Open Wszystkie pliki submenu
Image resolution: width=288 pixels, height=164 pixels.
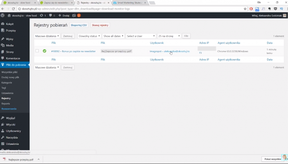click(x=9, y=72)
